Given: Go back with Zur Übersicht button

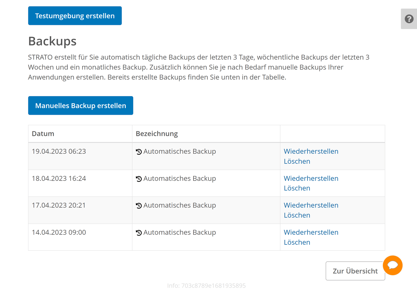Looking at the screenshot, I should click(x=355, y=271).
